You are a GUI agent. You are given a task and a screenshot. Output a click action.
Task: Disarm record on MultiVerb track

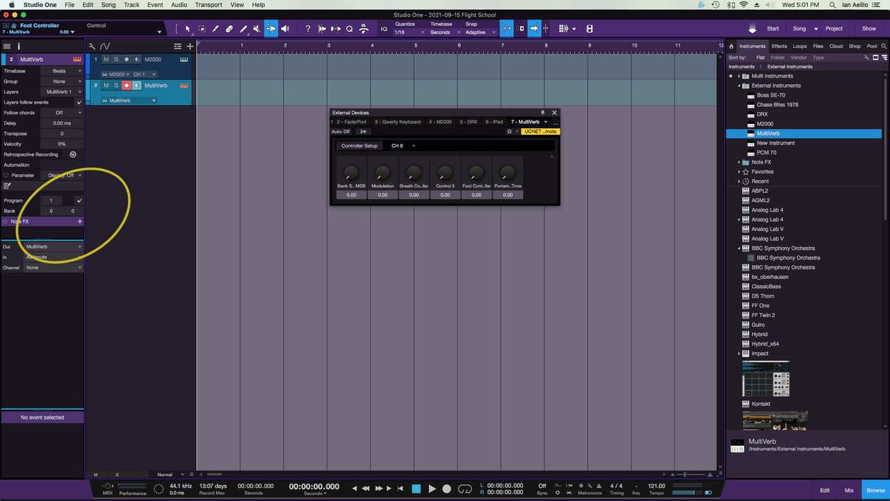(x=127, y=86)
